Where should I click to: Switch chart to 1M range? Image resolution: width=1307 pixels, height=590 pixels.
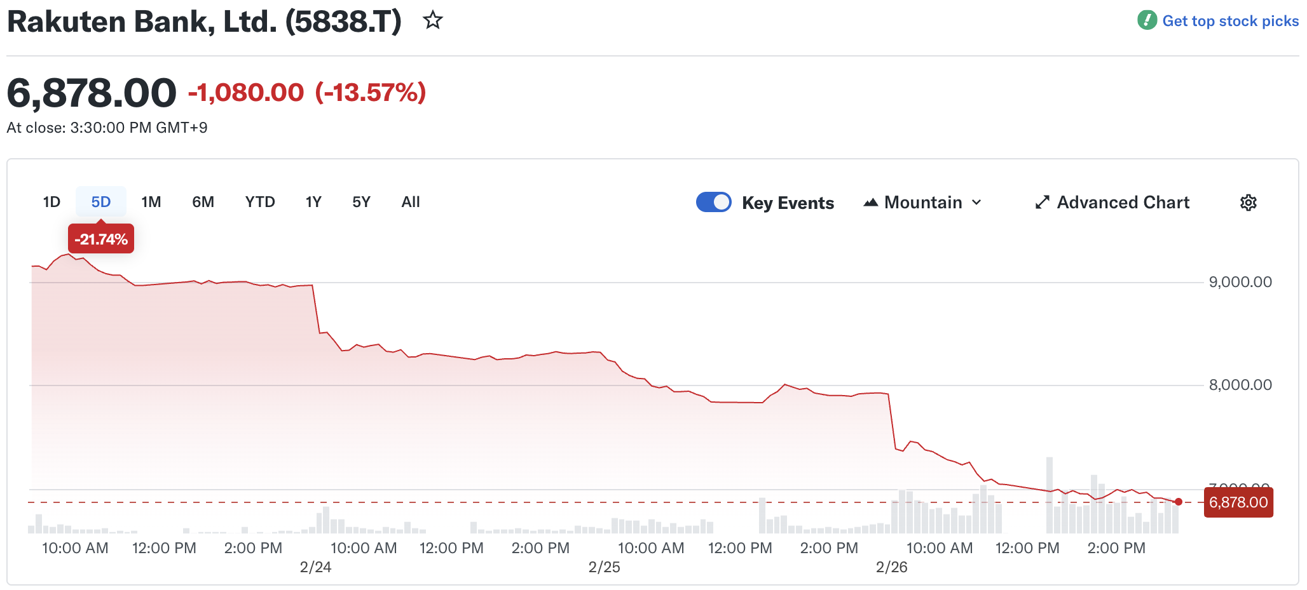click(151, 202)
